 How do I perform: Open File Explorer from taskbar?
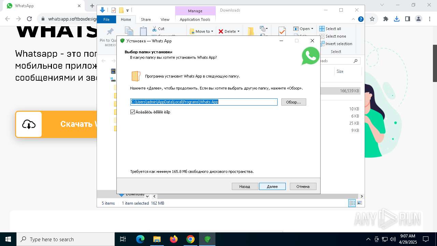pyautogui.click(x=157, y=239)
